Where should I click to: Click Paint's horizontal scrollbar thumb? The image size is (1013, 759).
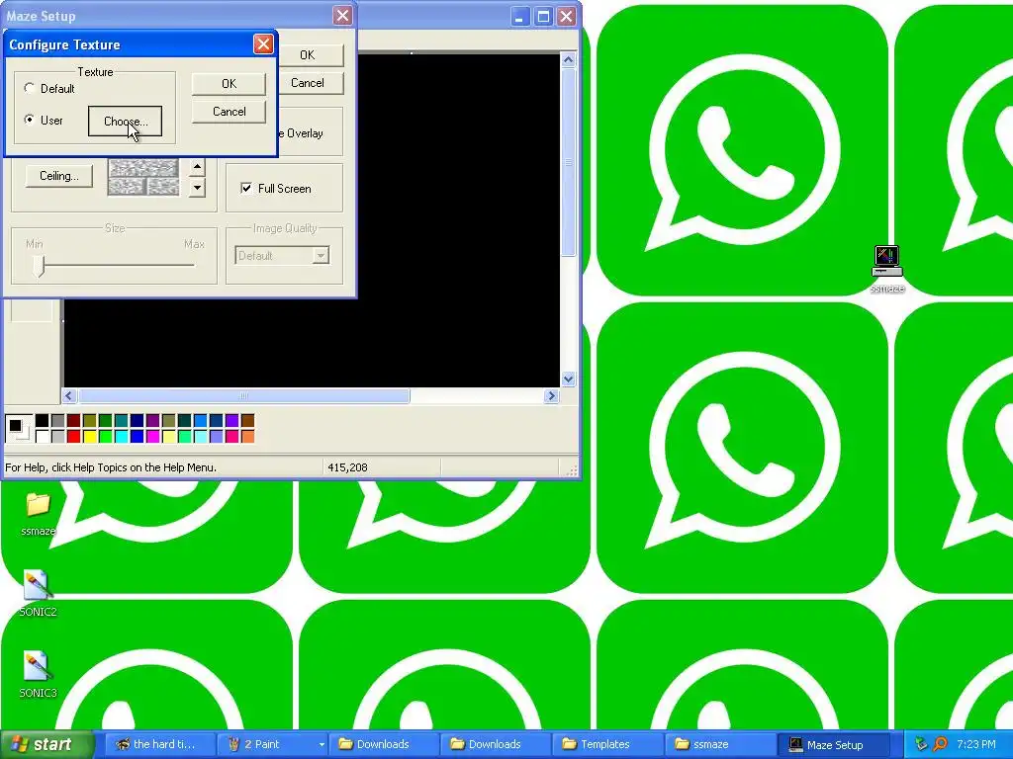click(243, 395)
